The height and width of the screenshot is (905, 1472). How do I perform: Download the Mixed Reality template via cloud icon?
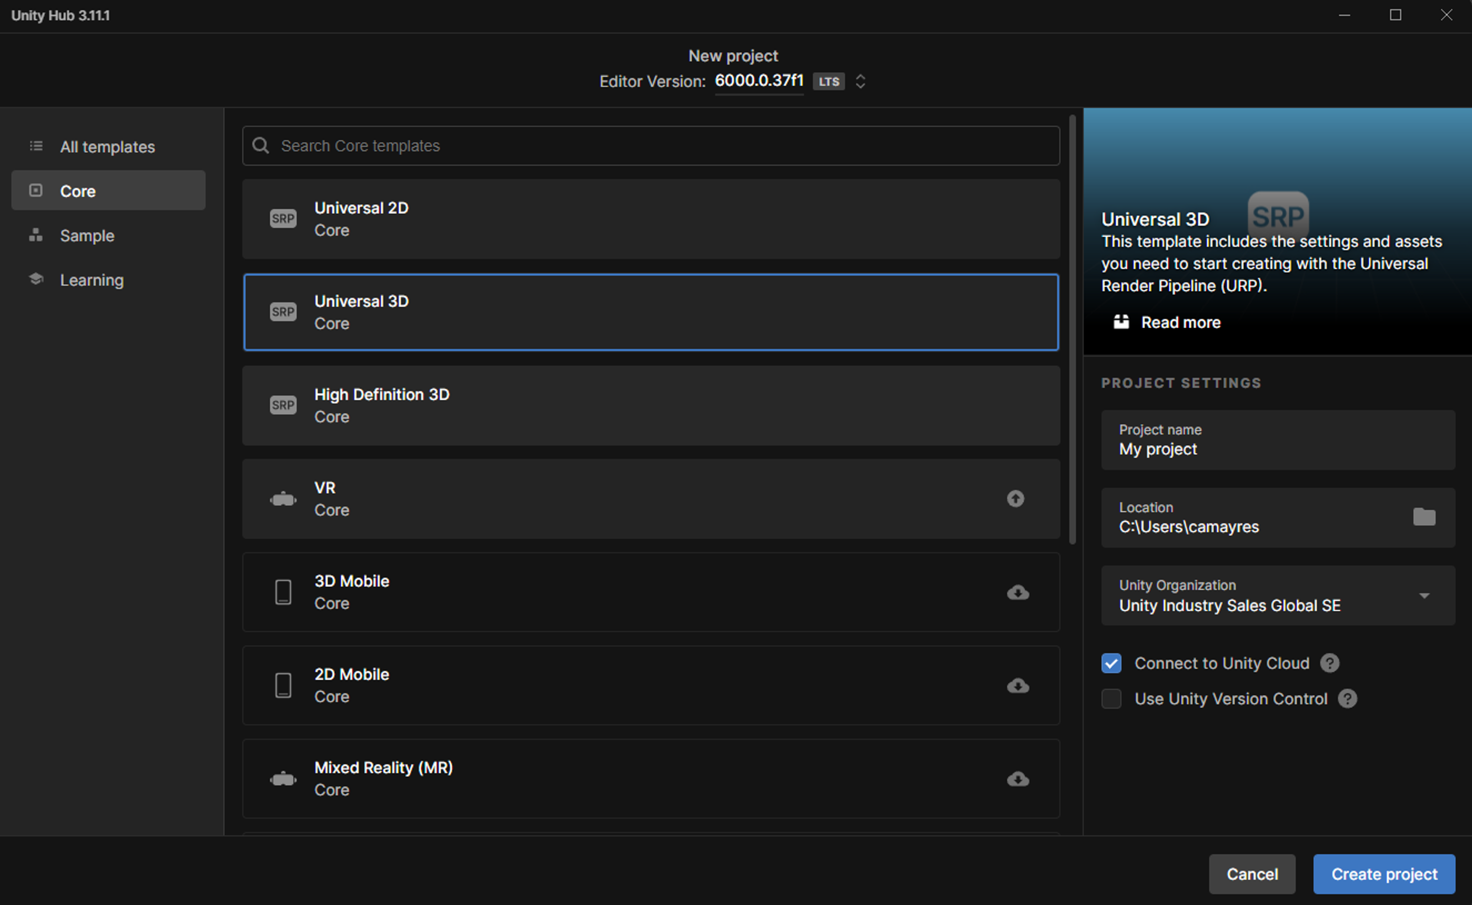tap(1018, 780)
